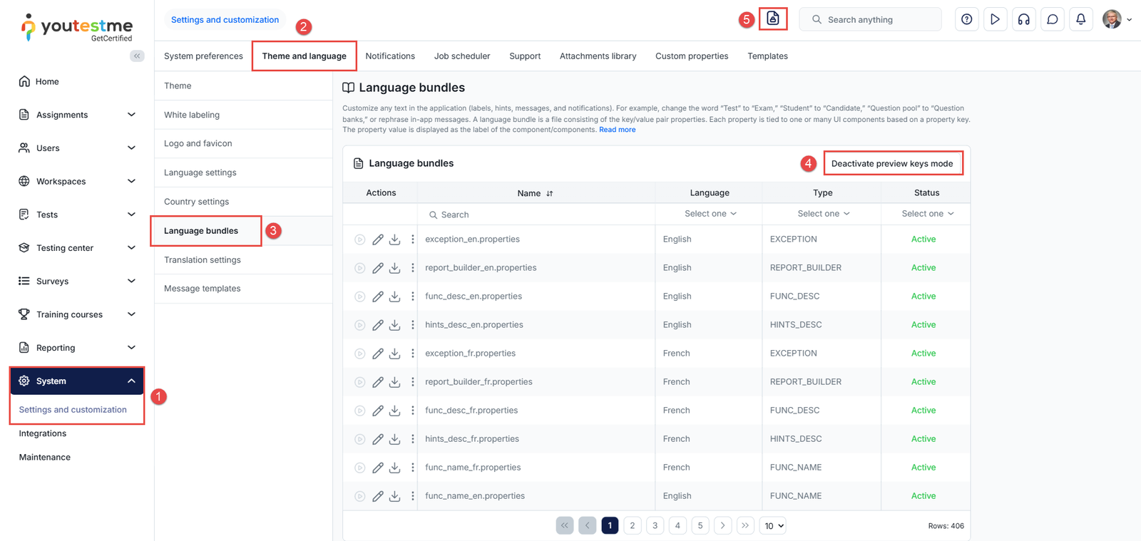Open the help question mark icon

point(966,19)
